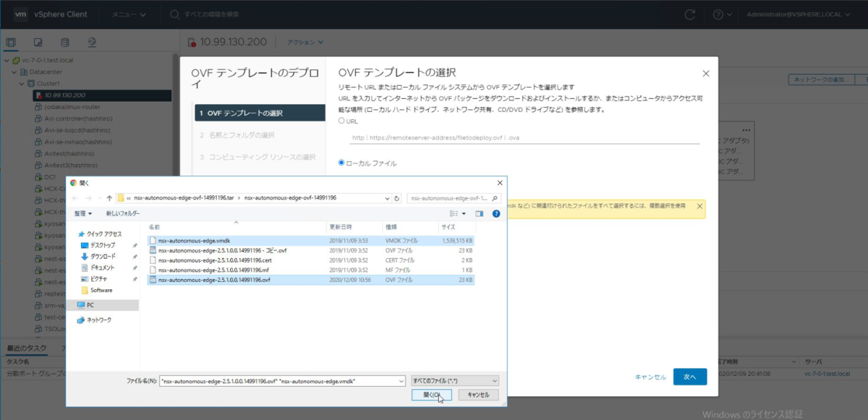The width and height of the screenshot is (868, 420).
Task: Open the filename combo box dropdown arrow
Action: pos(401,380)
